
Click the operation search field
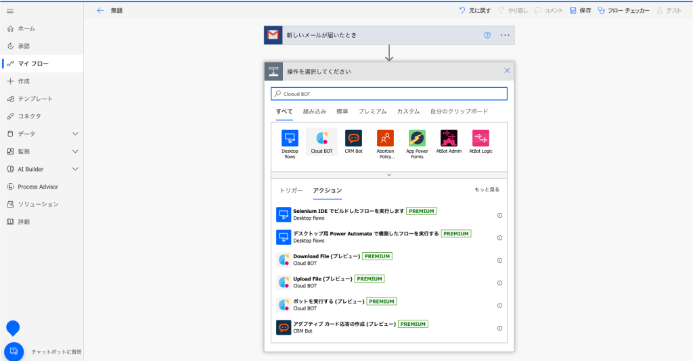pos(389,93)
